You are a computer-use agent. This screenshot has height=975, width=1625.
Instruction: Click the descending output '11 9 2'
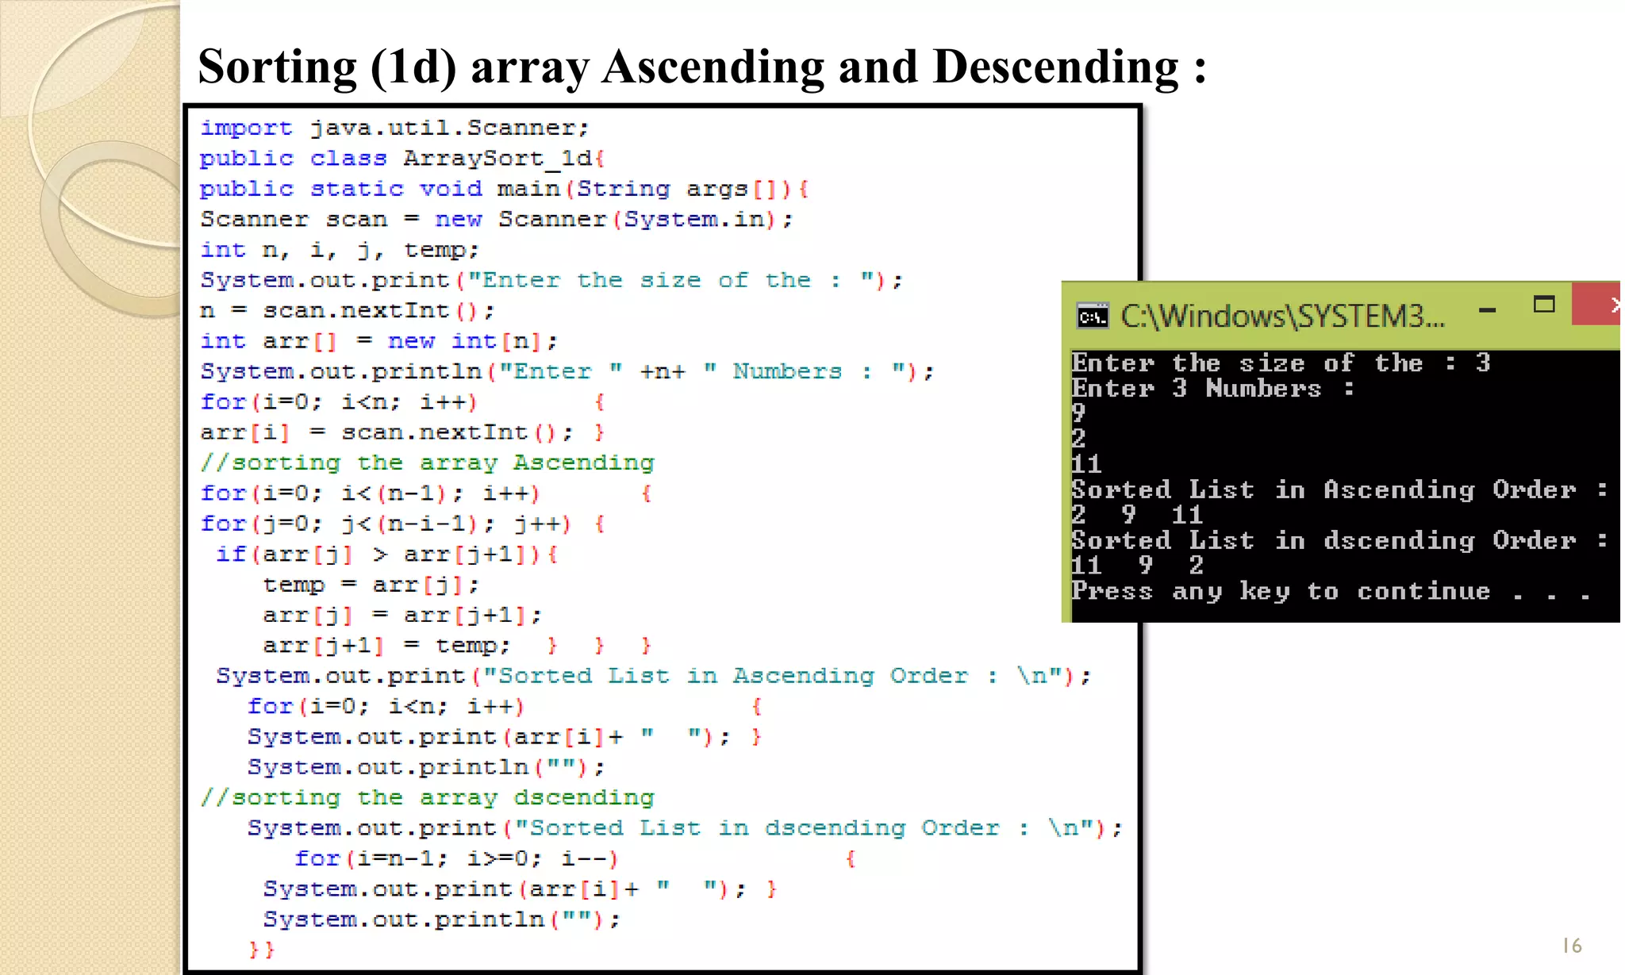click(x=1136, y=566)
